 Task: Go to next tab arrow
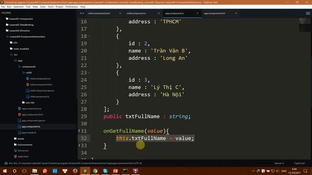[83, 13]
